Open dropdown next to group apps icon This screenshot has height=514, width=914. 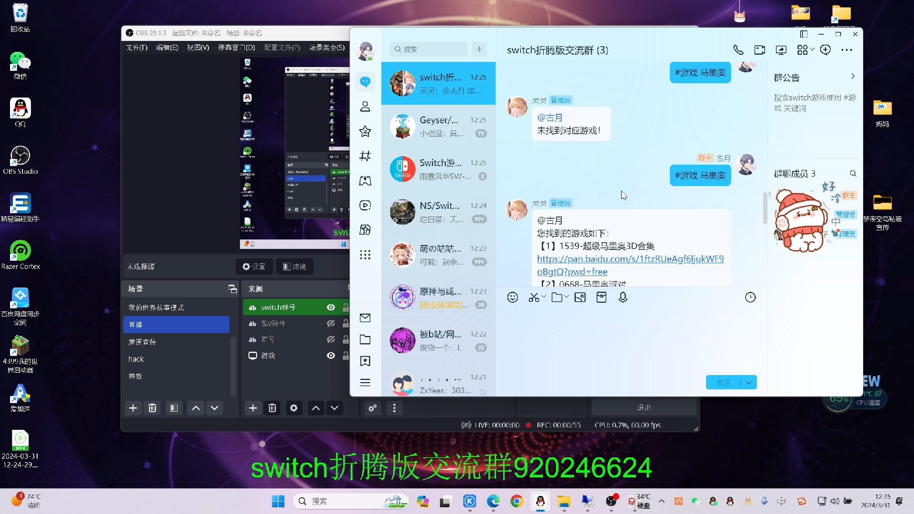[x=812, y=49]
